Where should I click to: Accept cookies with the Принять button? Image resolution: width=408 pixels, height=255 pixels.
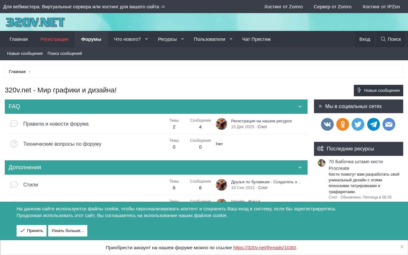(32, 231)
